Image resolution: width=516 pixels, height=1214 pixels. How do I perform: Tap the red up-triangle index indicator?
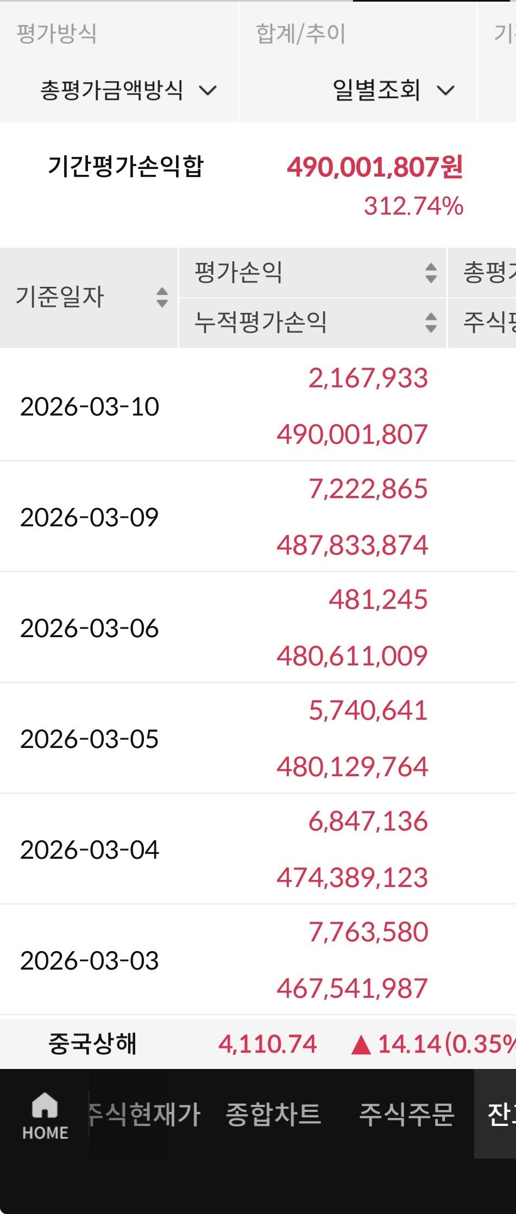pos(361,1044)
